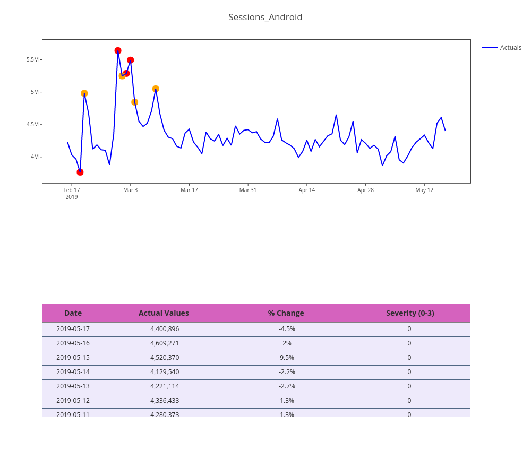Click the 5.5M y-axis tick label
The height and width of the screenshot is (459, 531).
(x=32, y=59)
